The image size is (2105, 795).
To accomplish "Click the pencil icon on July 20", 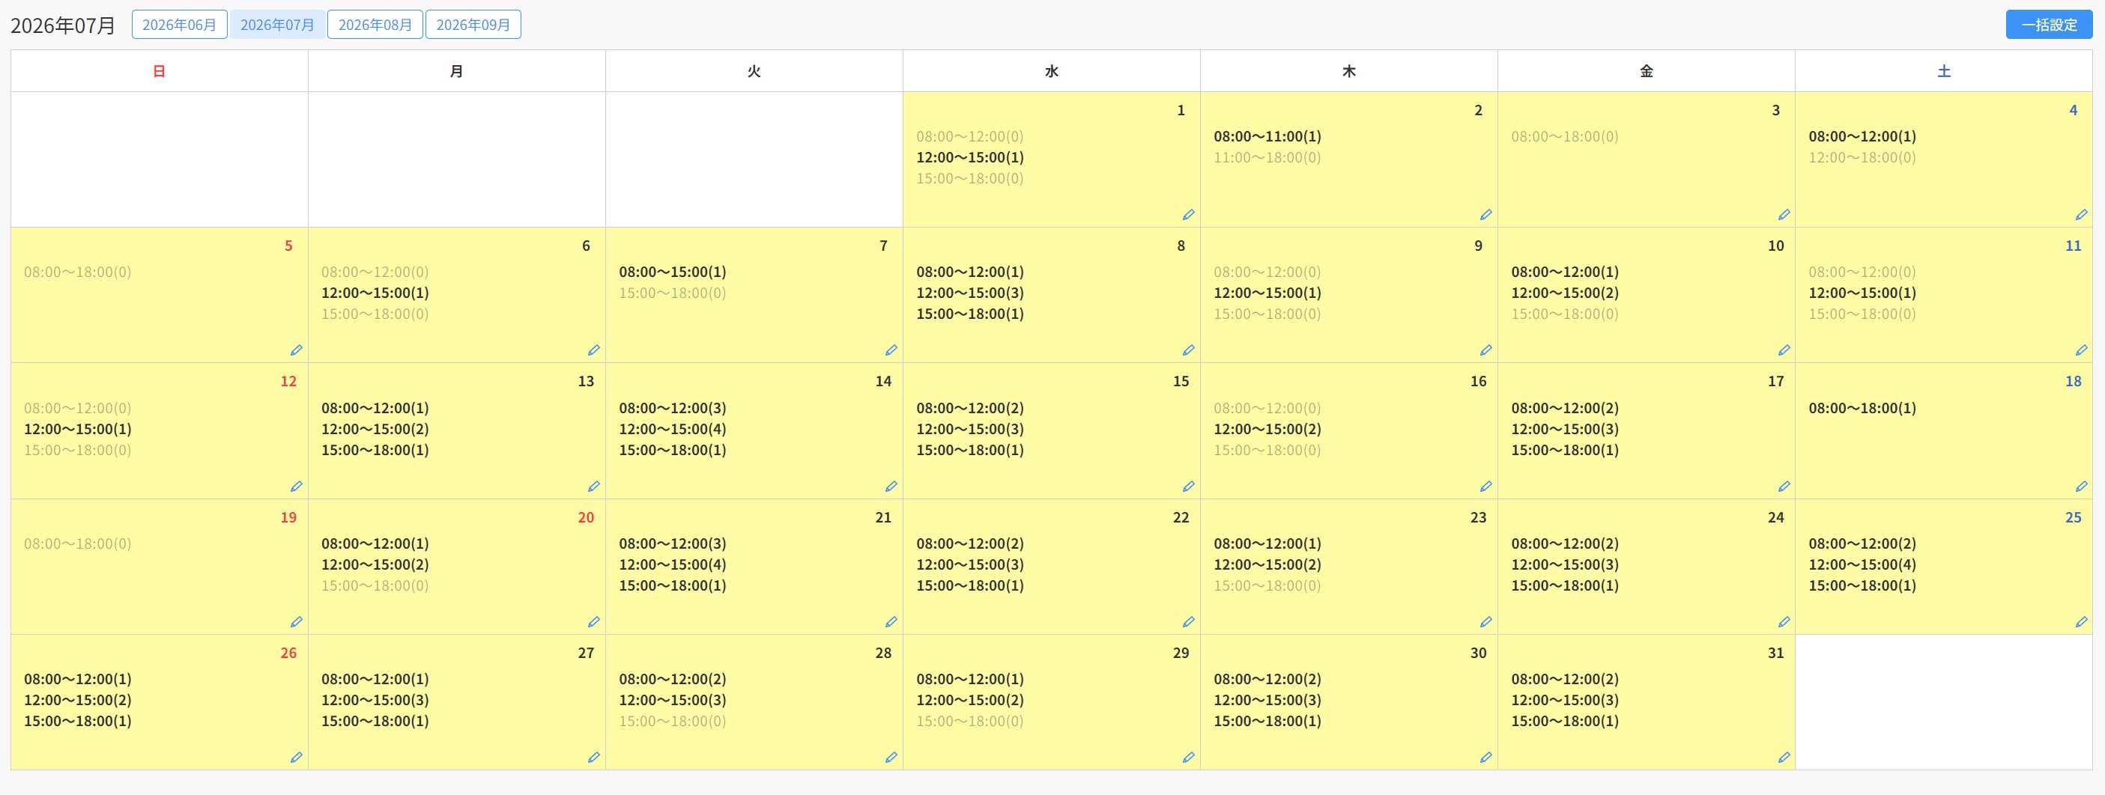I will pyautogui.click(x=593, y=622).
